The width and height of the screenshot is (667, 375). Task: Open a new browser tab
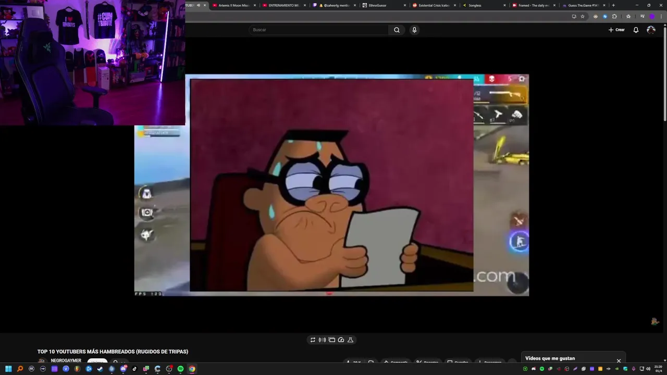click(x=613, y=5)
